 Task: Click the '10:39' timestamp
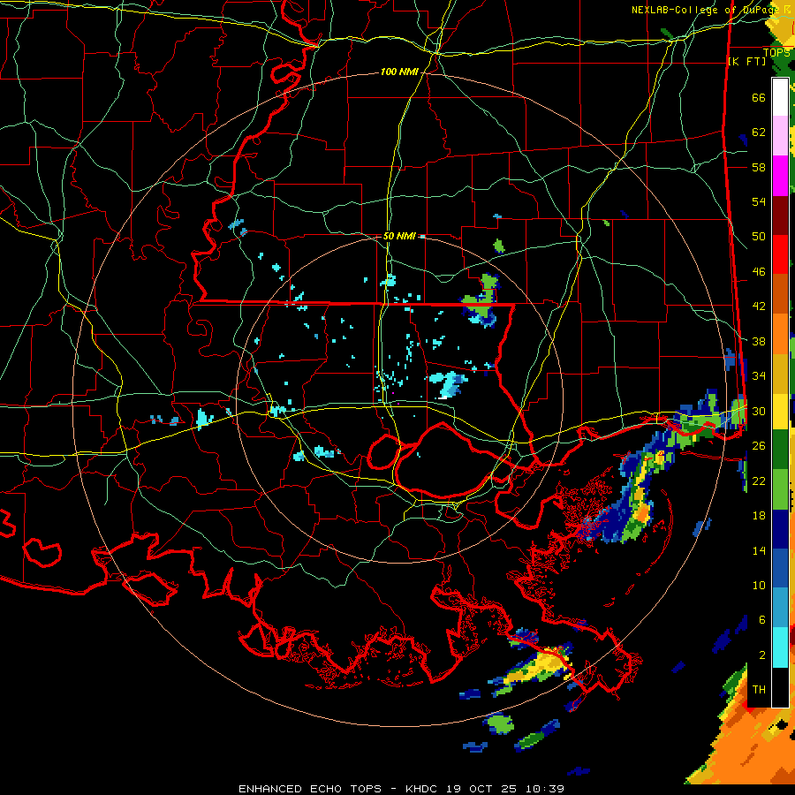(x=544, y=789)
